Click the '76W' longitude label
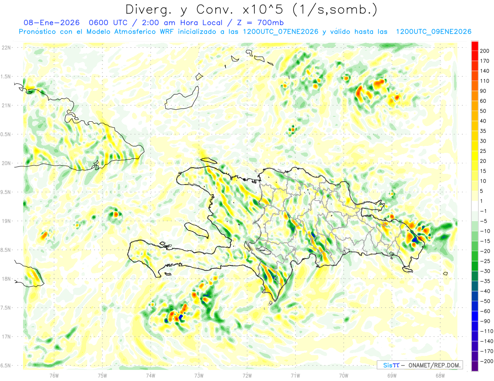The image size is (494, 381). (x=54, y=375)
